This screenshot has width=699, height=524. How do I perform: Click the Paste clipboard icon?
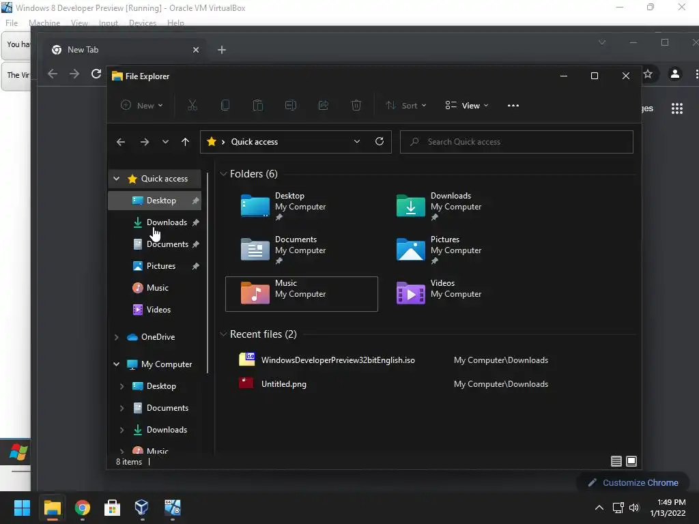pos(257,106)
